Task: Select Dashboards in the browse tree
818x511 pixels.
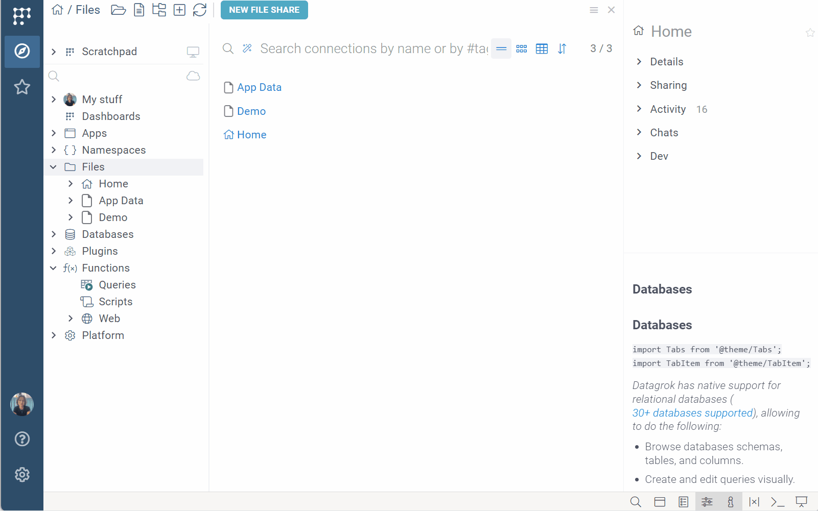Action: point(111,116)
